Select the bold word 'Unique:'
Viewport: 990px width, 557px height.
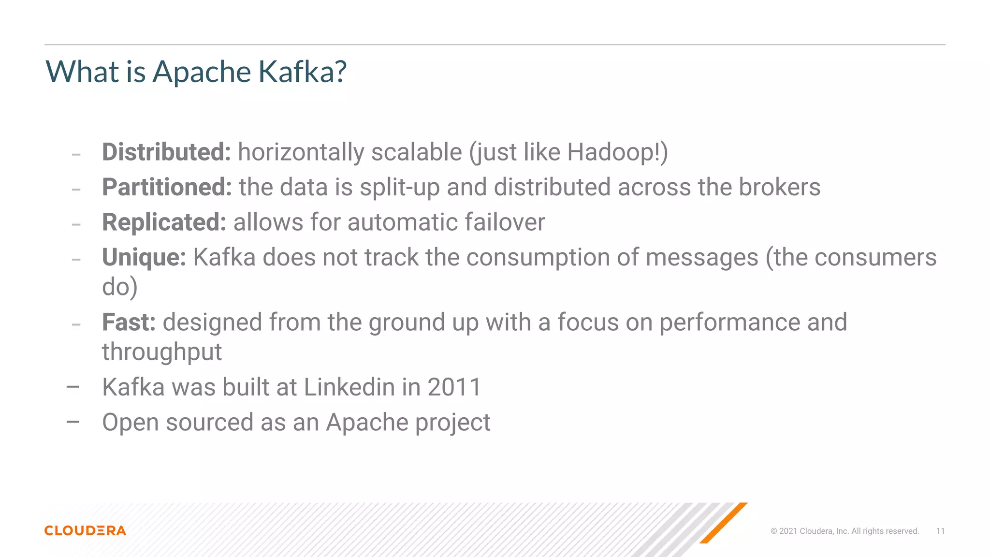point(144,257)
